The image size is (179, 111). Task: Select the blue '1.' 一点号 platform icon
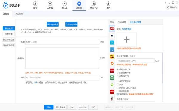pos(112,50)
